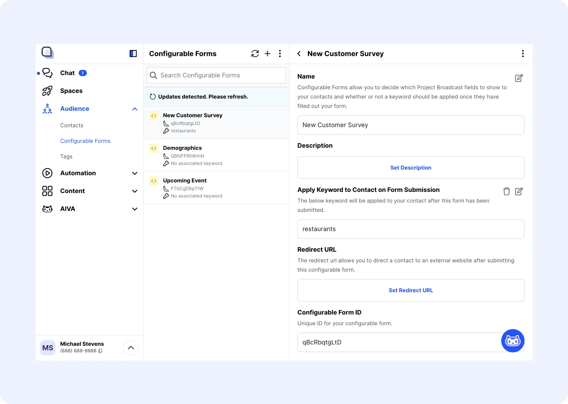Click the search magnifier icon
The width and height of the screenshot is (568, 404).
pyautogui.click(x=153, y=75)
